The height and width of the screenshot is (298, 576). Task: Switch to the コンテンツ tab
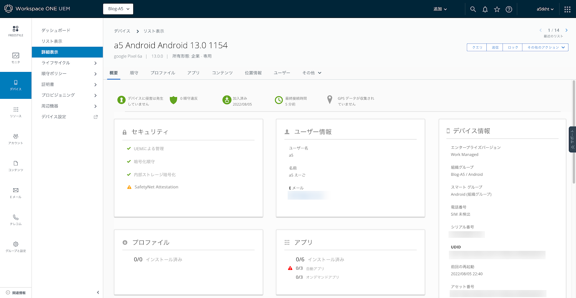pos(222,73)
